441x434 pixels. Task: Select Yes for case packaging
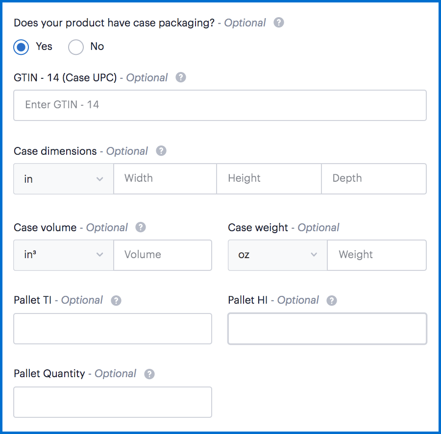click(x=21, y=47)
